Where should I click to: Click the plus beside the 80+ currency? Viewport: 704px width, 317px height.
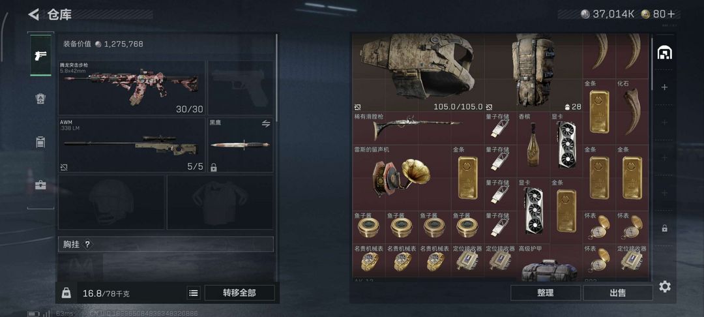671,14
